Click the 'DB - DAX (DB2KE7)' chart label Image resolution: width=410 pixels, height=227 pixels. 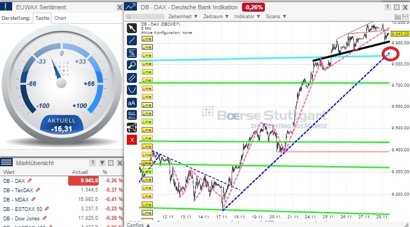pyautogui.click(x=161, y=24)
